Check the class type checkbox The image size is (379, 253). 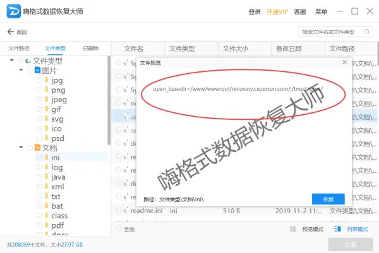tap(39, 215)
